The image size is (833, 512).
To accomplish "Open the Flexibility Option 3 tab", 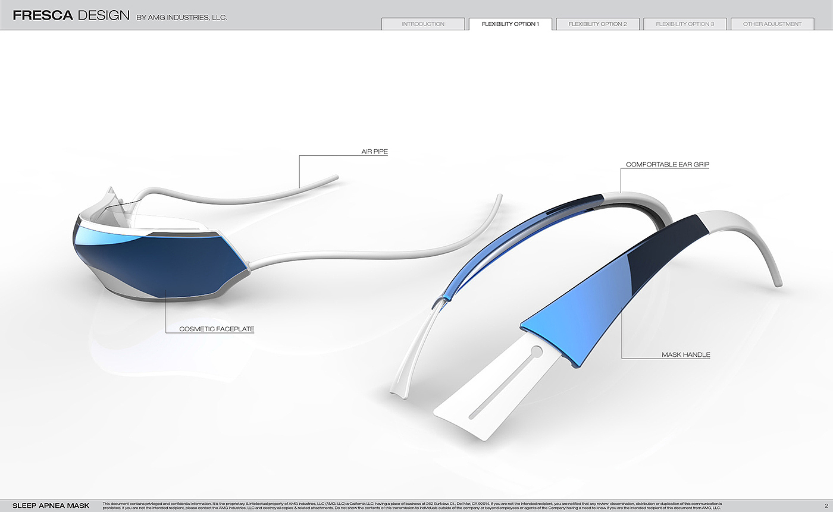I will pos(685,24).
